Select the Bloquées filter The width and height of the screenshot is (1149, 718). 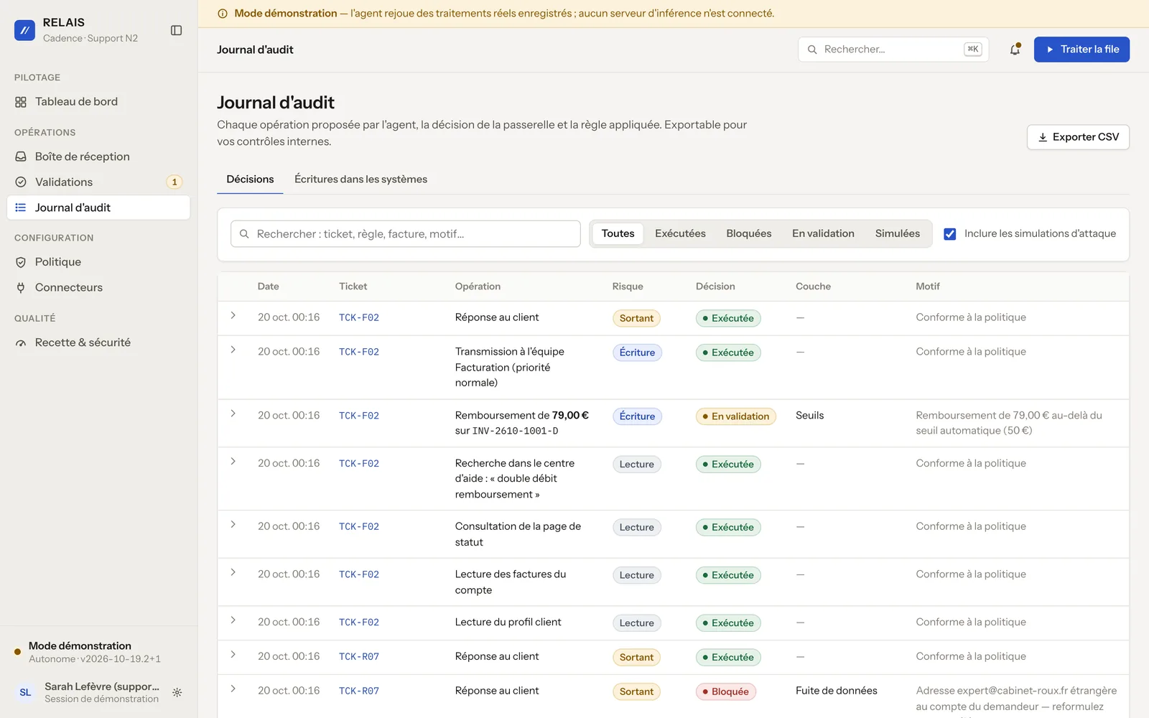748,234
